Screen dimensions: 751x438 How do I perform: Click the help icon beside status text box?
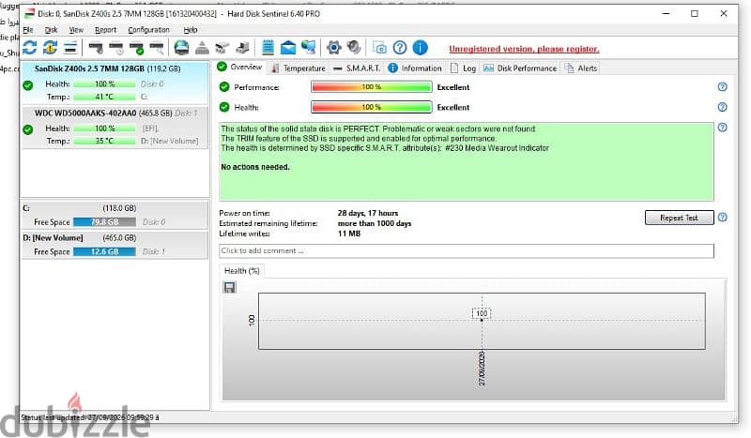[x=722, y=128]
